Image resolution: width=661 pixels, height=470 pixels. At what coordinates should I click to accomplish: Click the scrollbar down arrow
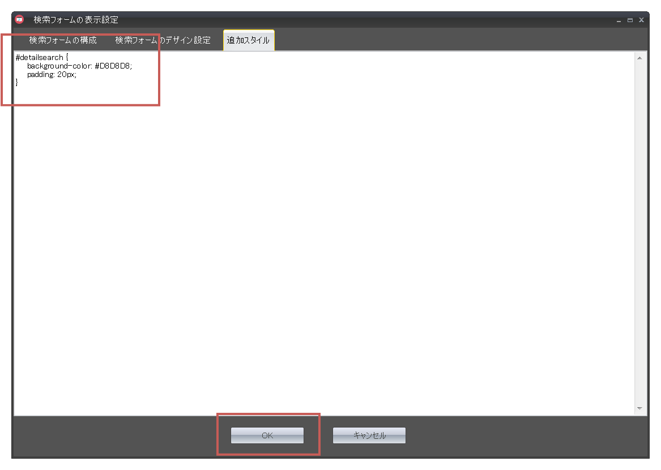click(x=639, y=408)
